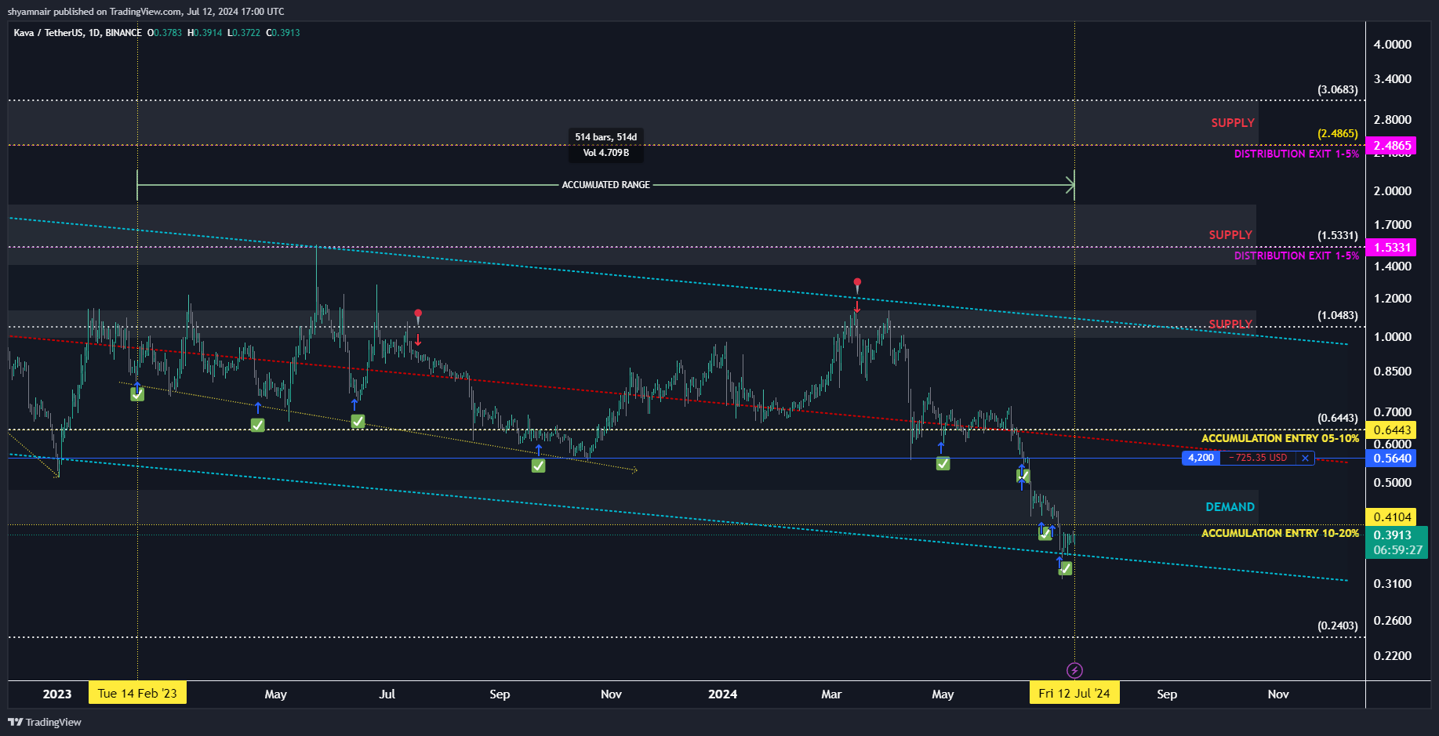Click the 'ACCUMULATION ENTRY 05-10%' label
The width and height of the screenshot is (1439, 736).
tap(1281, 438)
